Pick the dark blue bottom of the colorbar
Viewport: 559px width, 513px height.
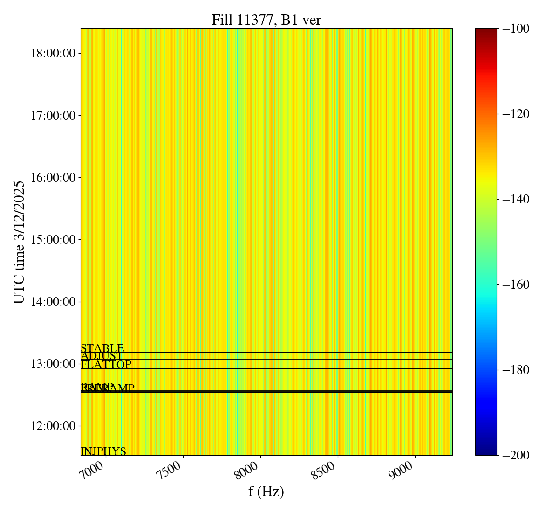click(x=486, y=452)
